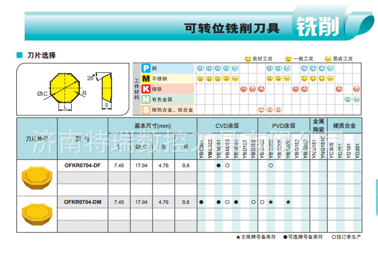Click the green neutral face in 有色金属 row

tap(347, 99)
